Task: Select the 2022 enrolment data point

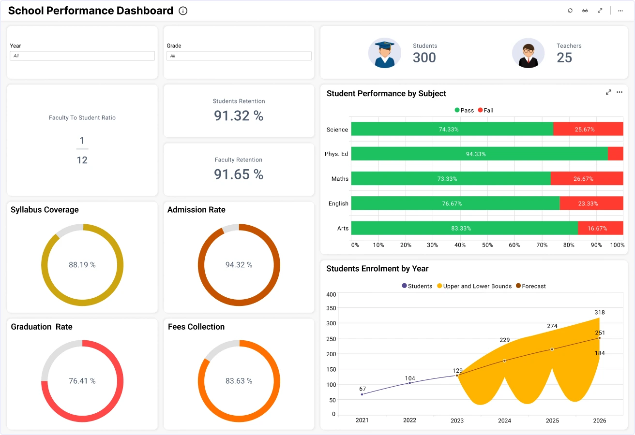Action: (x=409, y=383)
